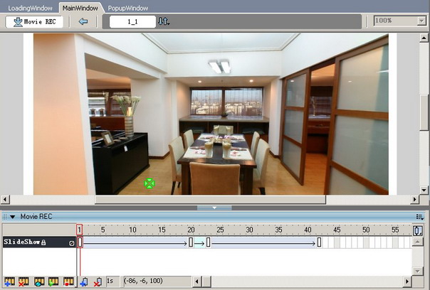Click the blue back arrow icon
430x290 pixels.
pyautogui.click(x=83, y=21)
